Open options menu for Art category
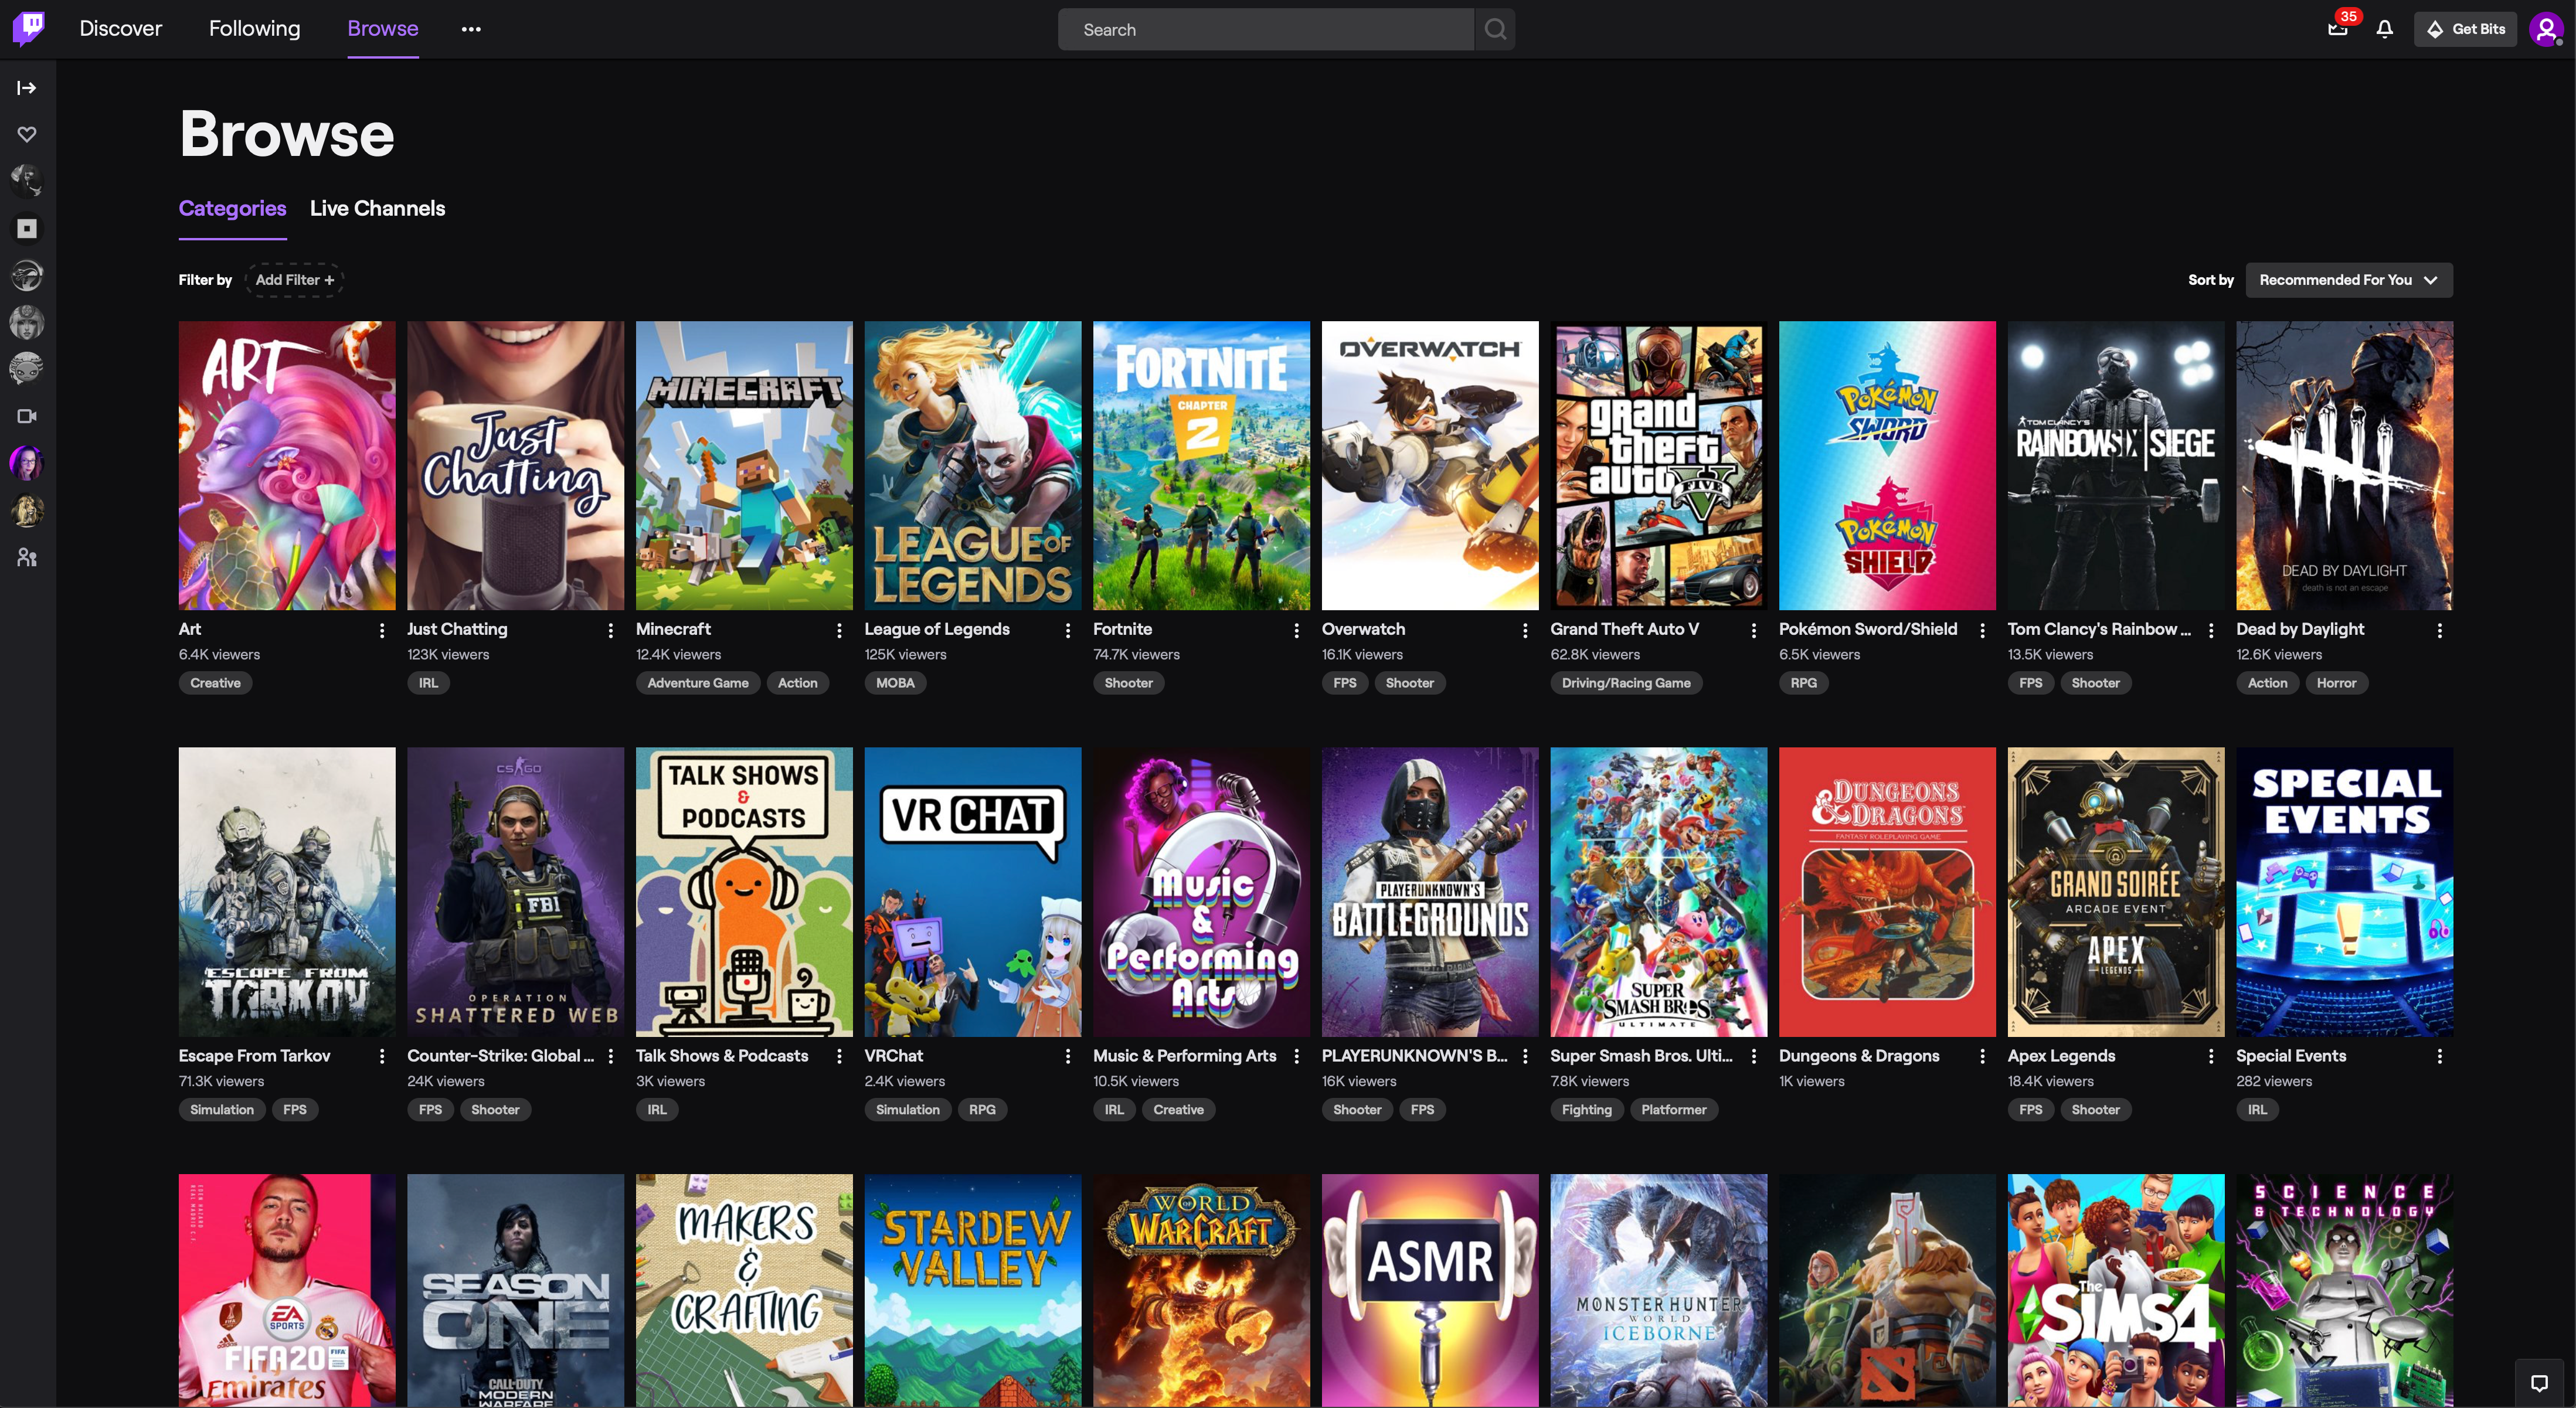2576x1408 pixels. click(382, 630)
